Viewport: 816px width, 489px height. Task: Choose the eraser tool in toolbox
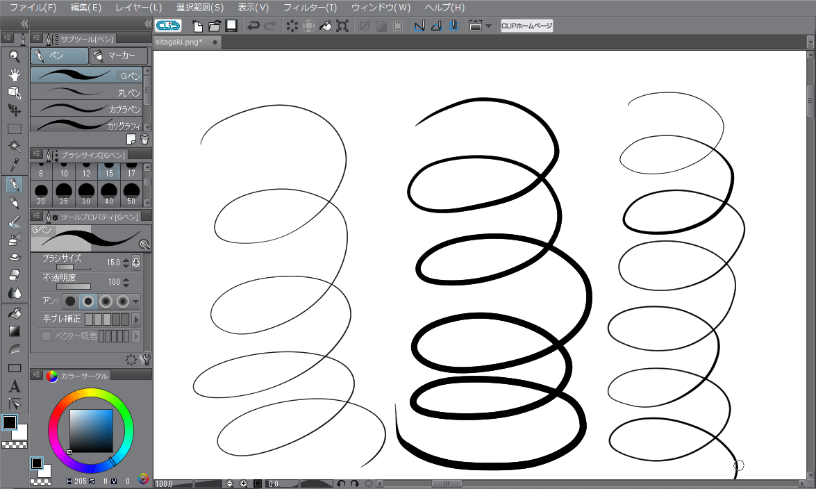[x=14, y=275]
